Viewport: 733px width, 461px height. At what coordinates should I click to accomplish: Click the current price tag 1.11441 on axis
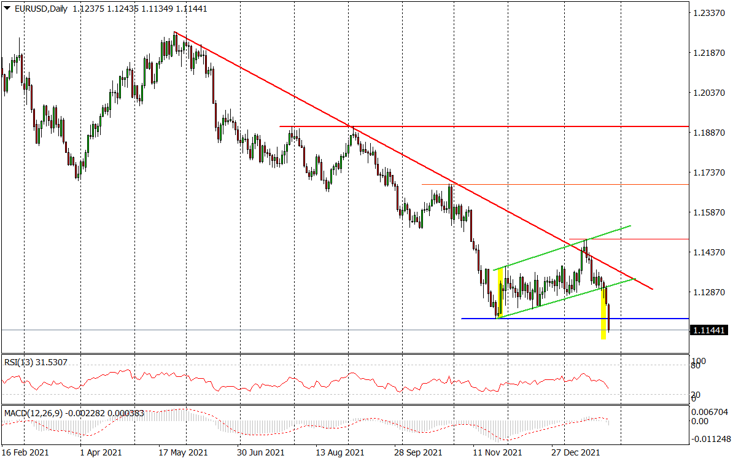pyautogui.click(x=708, y=330)
